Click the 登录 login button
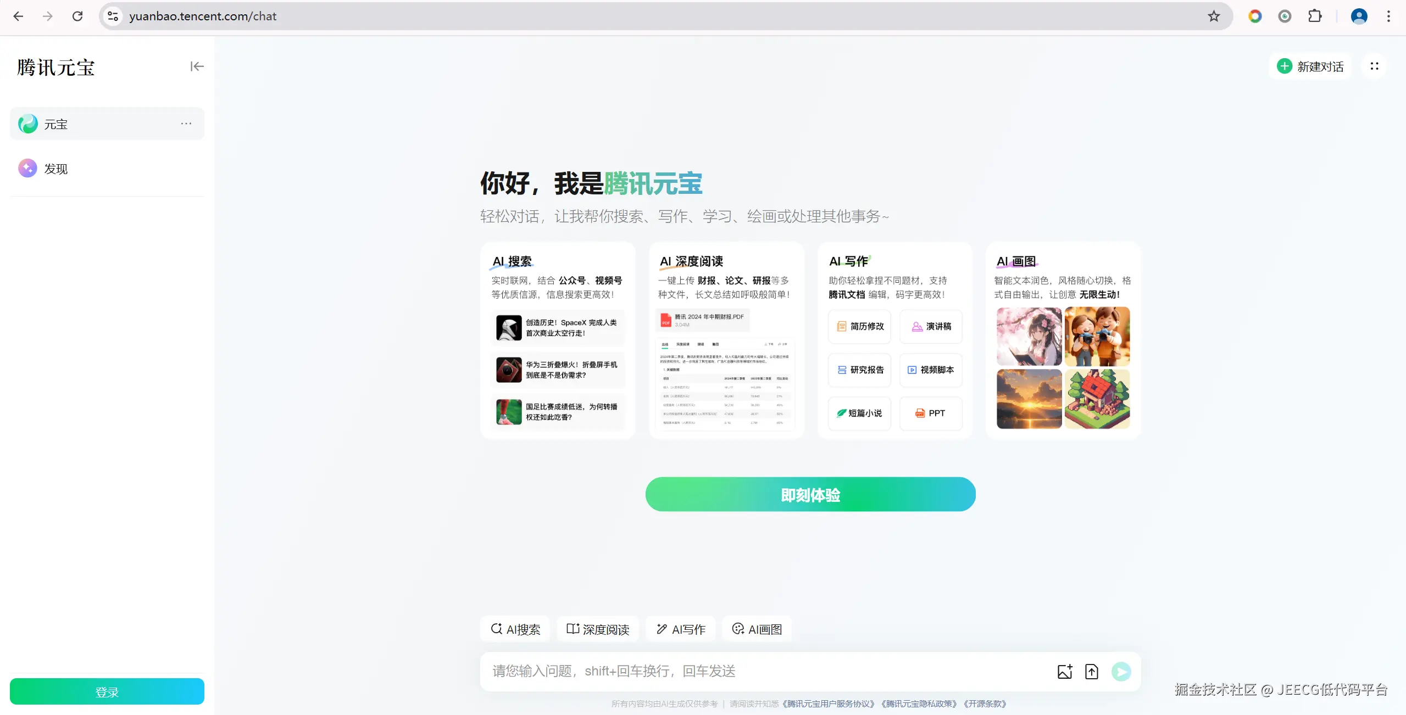Image resolution: width=1406 pixels, height=715 pixels. pyautogui.click(x=107, y=691)
